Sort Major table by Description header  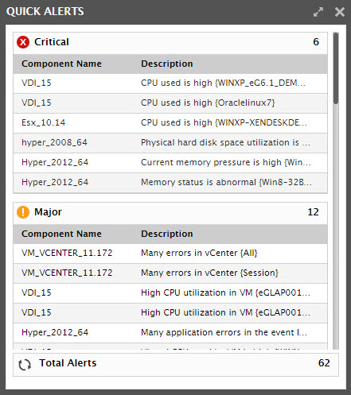[x=167, y=234]
